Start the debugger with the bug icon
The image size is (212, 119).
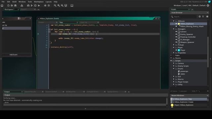(x=28, y=6)
